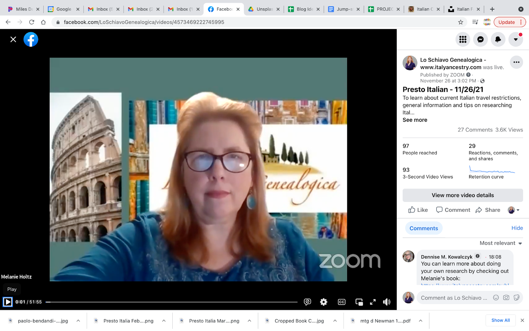529x331 pixels.
Task: Expand options for Presto Italia Mar download
Action: point(250,321)
